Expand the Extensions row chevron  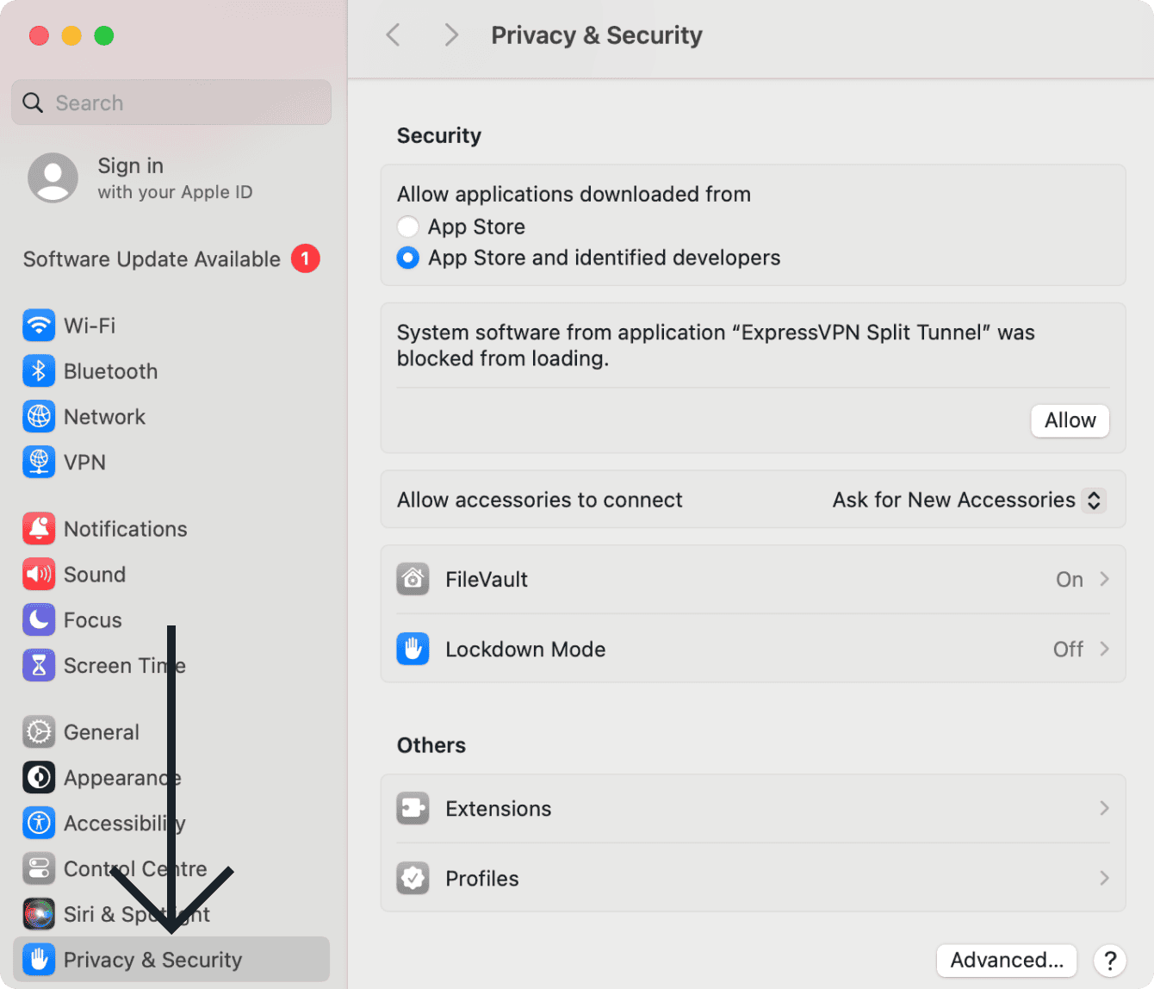click(1104, 808)
